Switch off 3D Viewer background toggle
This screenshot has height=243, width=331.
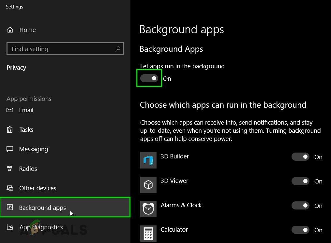click(x=300, y=181)
